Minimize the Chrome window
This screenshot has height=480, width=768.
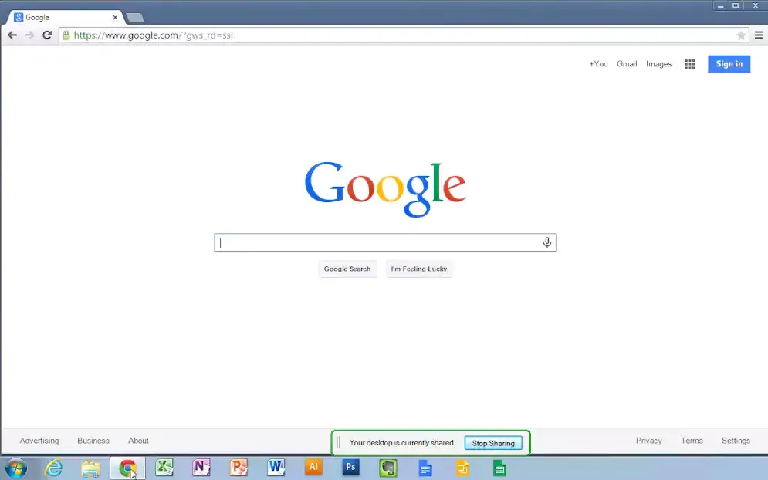[720, 6]
